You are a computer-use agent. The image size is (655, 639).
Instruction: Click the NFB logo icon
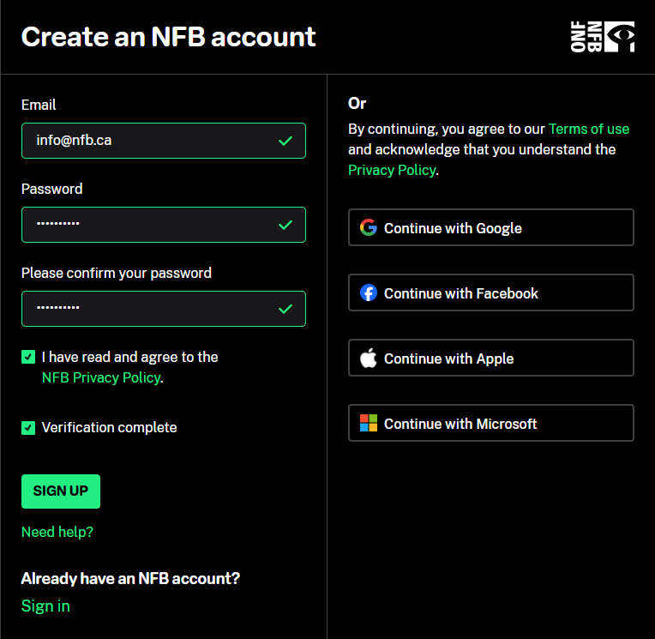click(602, 37)
